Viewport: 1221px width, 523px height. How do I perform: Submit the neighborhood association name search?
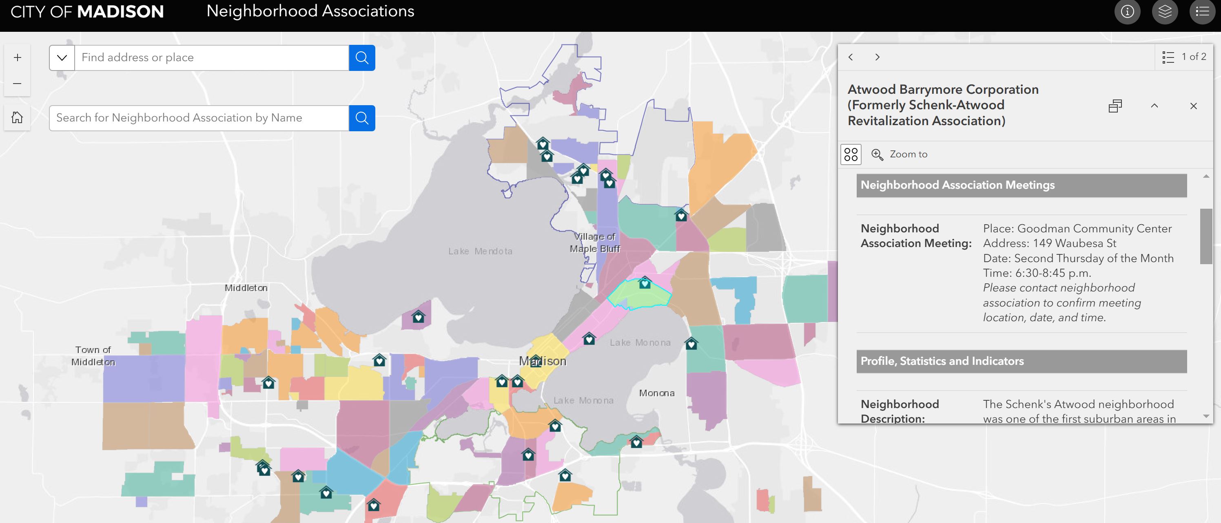[362, 118]
